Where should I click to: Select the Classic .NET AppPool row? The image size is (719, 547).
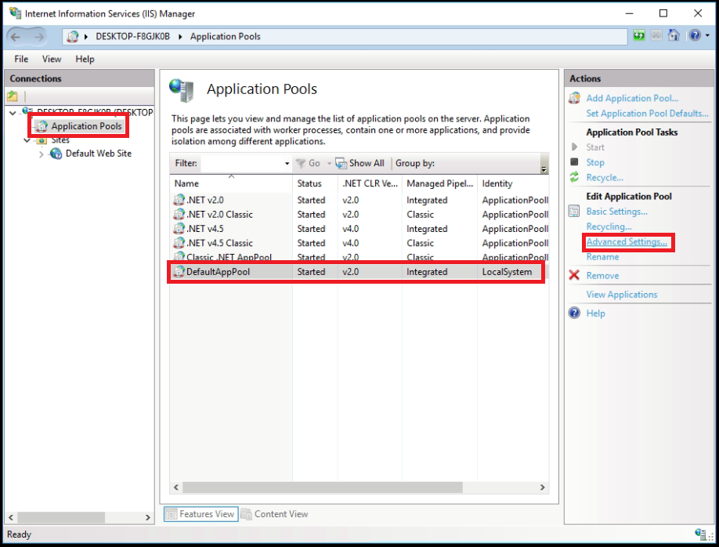point(359,257)
